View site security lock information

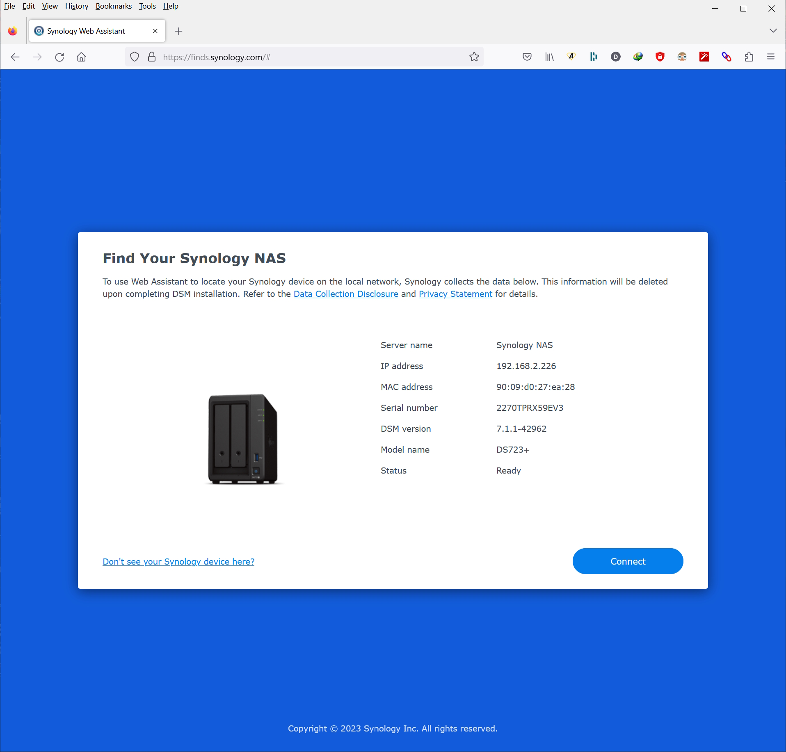152,57
